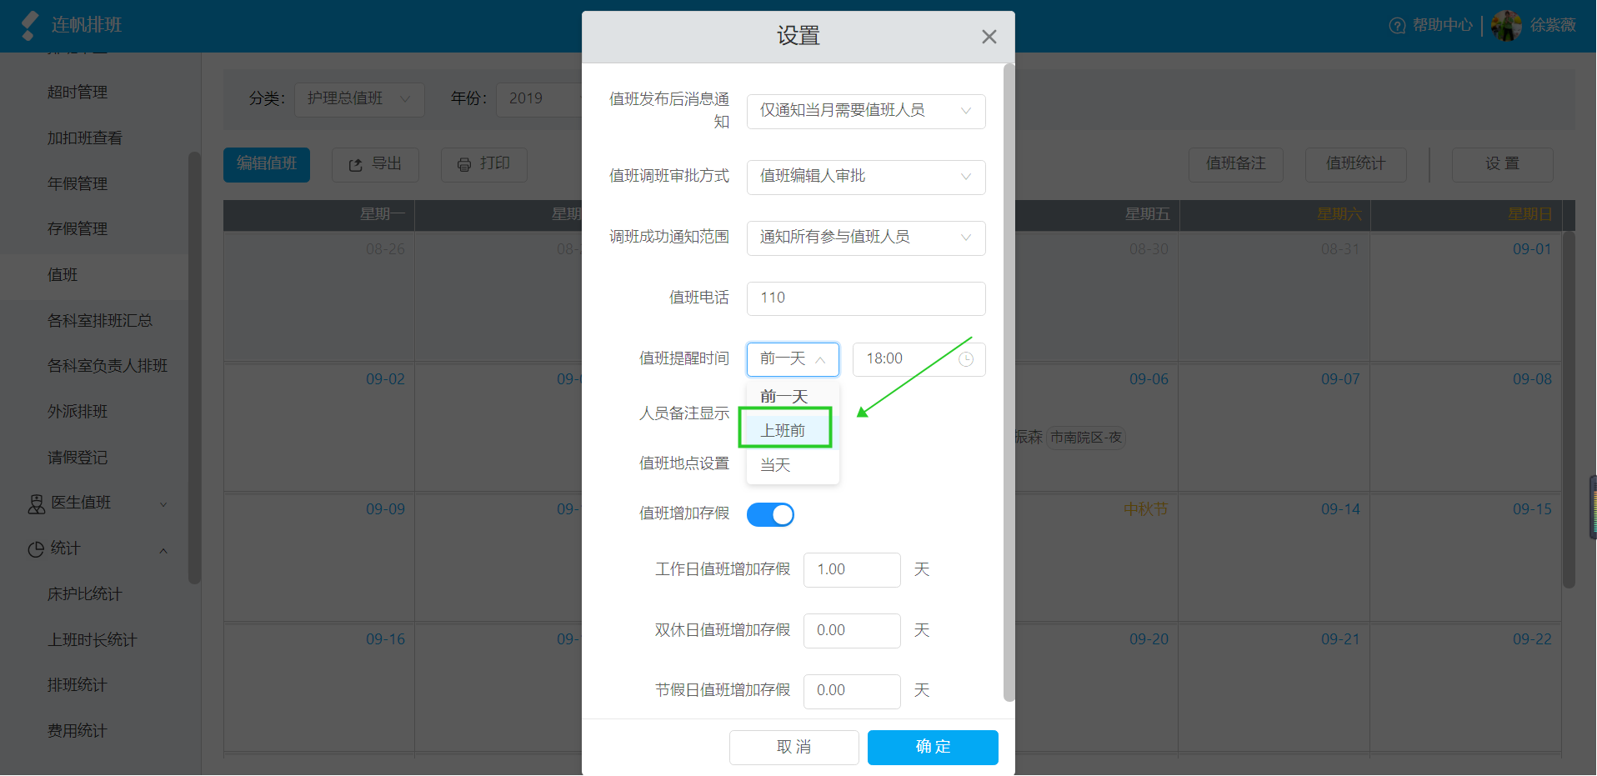This screenshot has height=776, width=1597.
Task: Open 值班发布后消息通知 dropdown
Action: (866, 111)
